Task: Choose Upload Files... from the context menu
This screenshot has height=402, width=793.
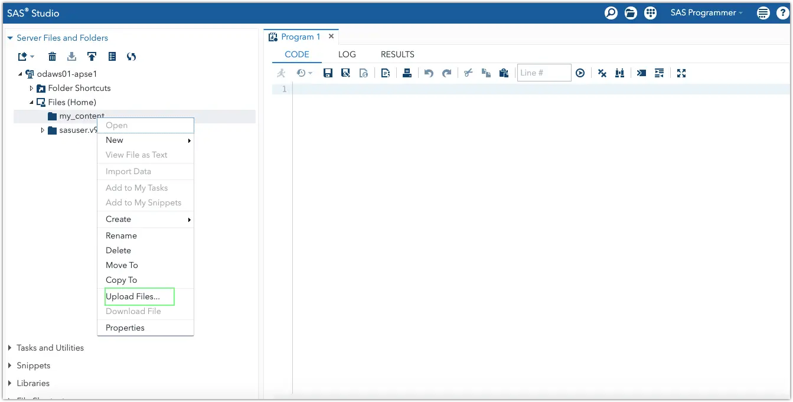Action: [x=146, y=296]
